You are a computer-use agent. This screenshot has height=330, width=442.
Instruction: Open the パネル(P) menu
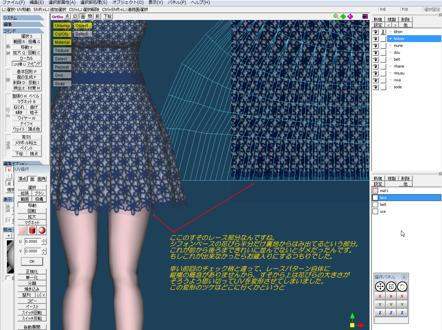click(177, 2)
